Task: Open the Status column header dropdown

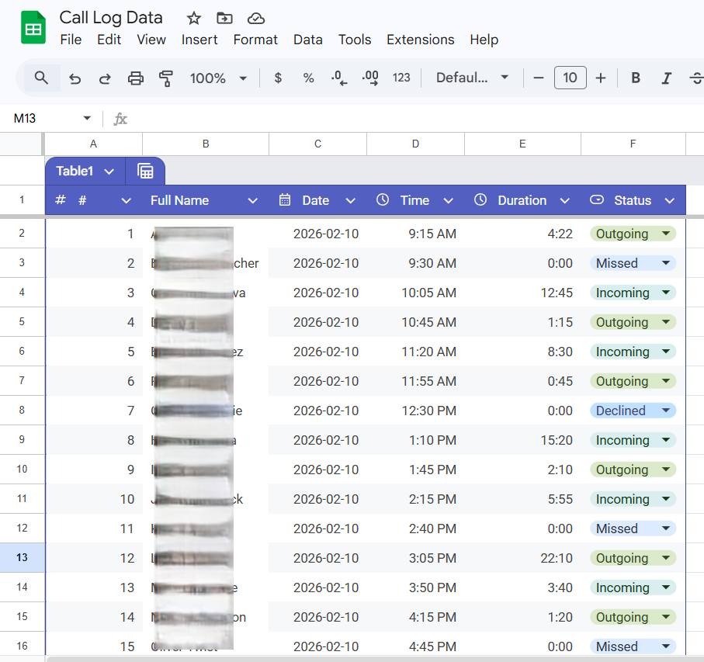Action: [670, 200]
